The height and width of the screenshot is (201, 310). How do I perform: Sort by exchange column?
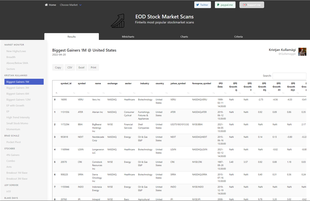coord(114,88)
